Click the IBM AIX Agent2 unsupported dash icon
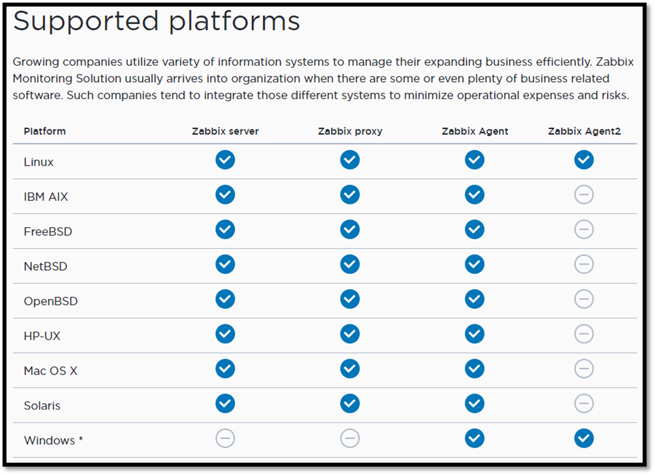The width and height of the screenshot is (655, 475). click(584, 194)
